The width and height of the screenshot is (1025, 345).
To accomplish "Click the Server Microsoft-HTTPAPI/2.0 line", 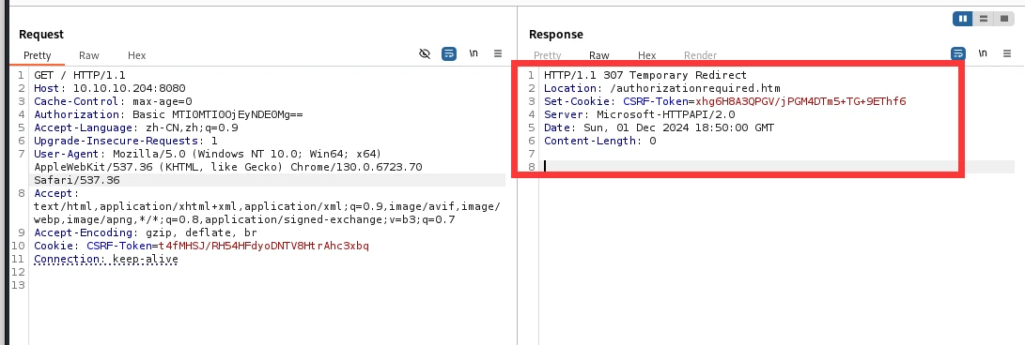I will click(x=639, y=114).
